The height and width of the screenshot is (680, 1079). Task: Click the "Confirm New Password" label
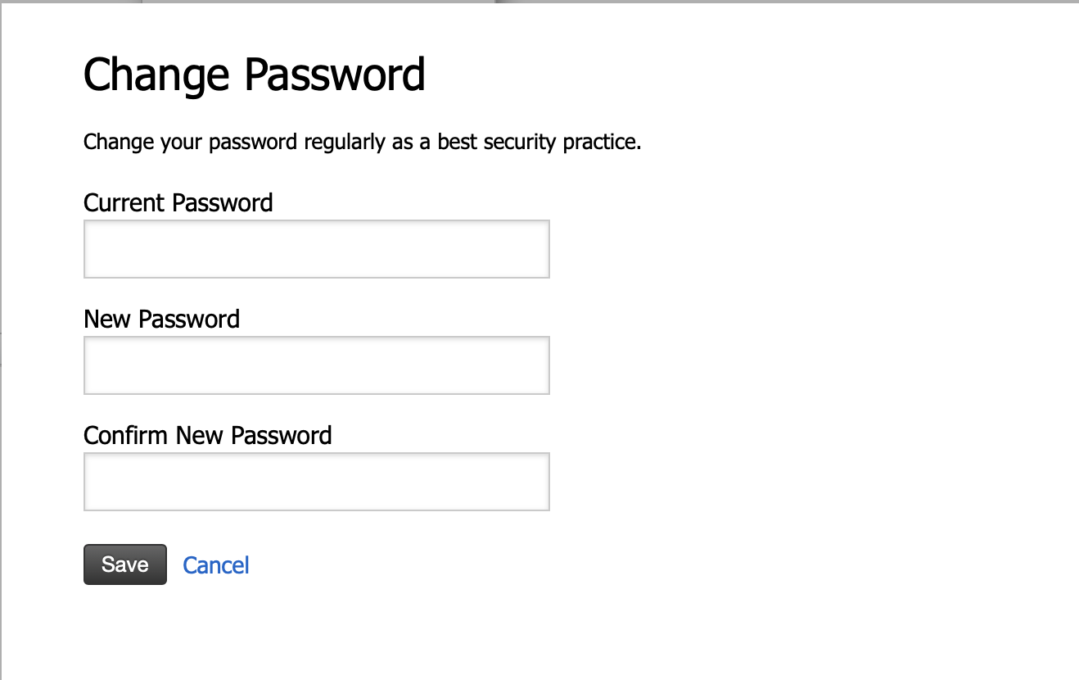click(x=208, y=435)
